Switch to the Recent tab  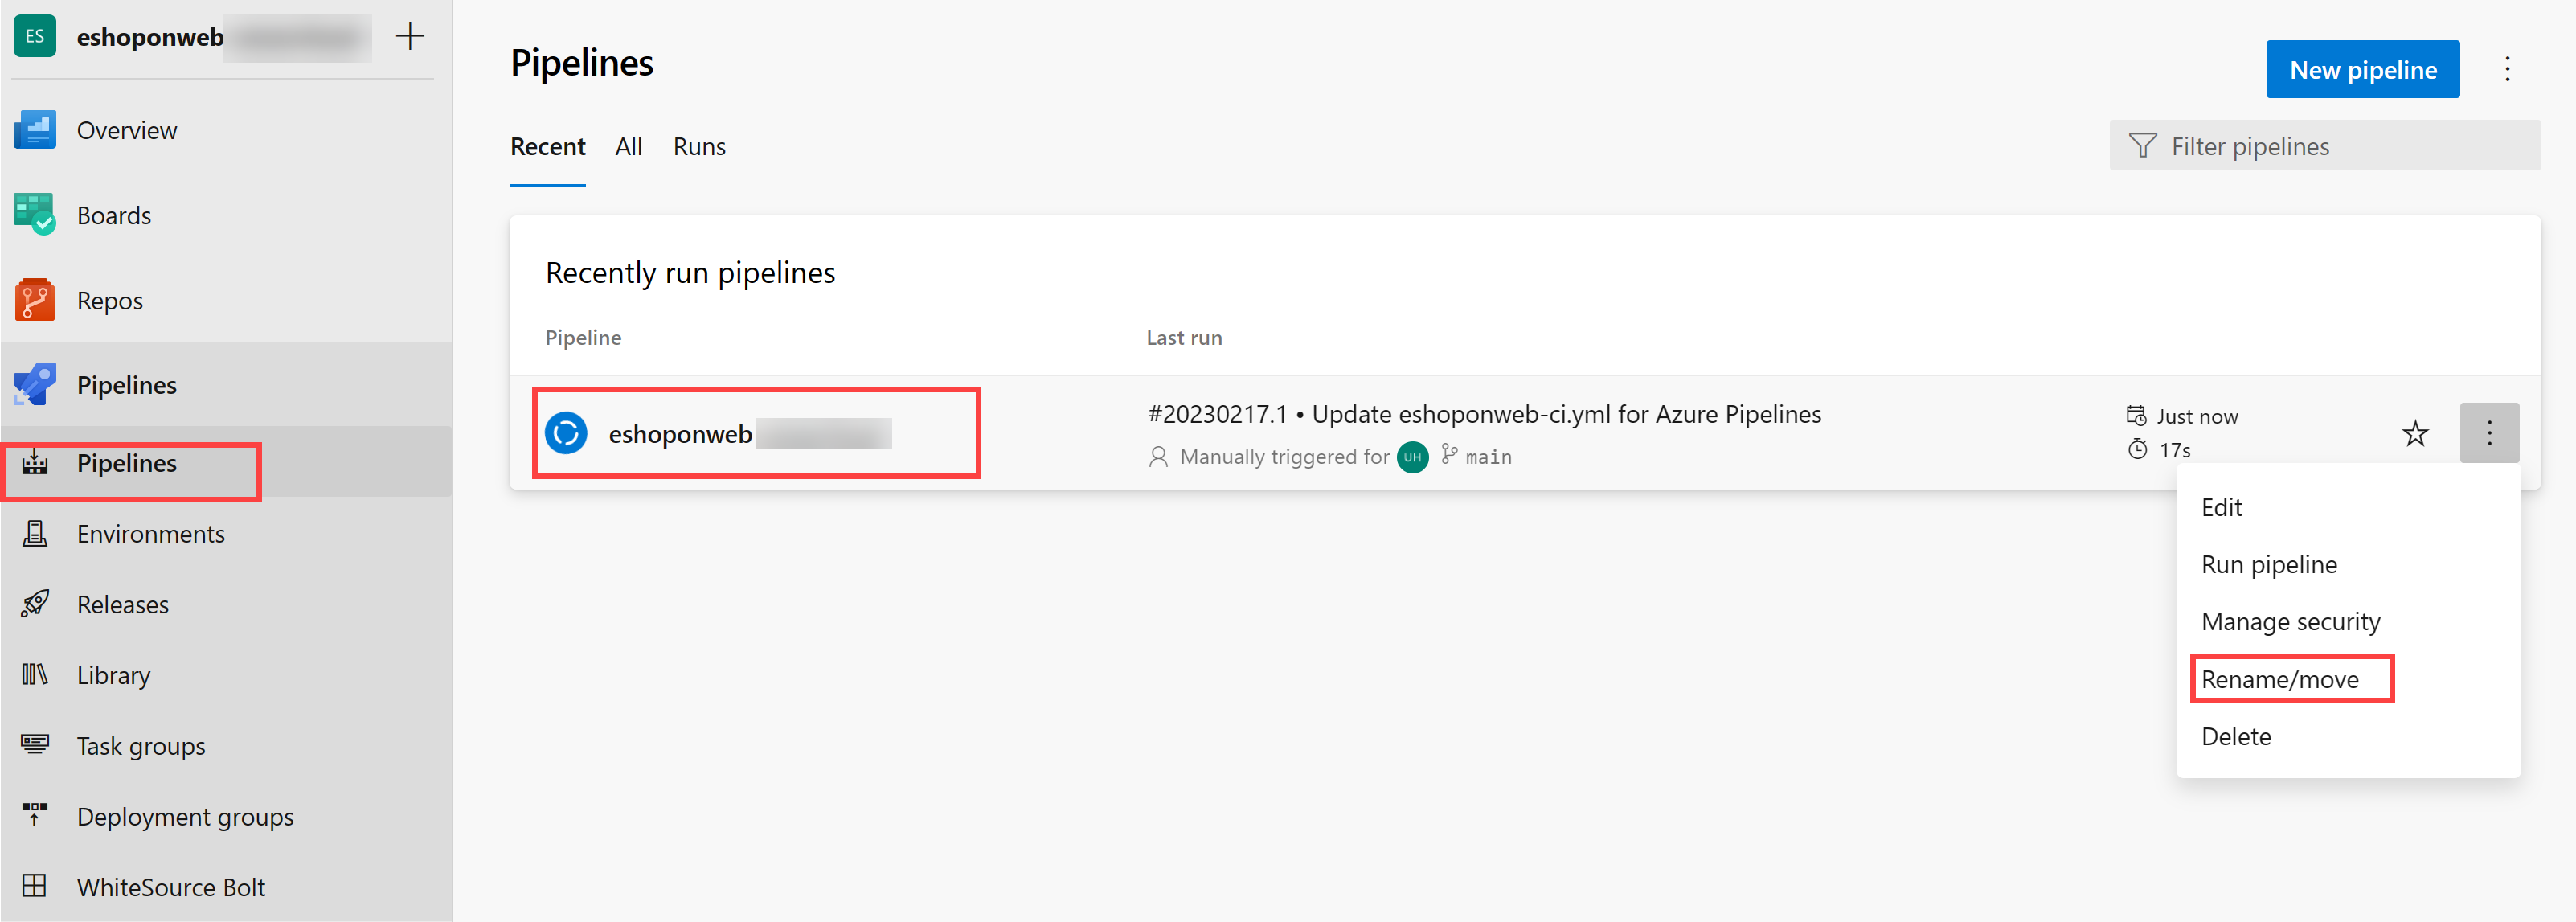547,147
